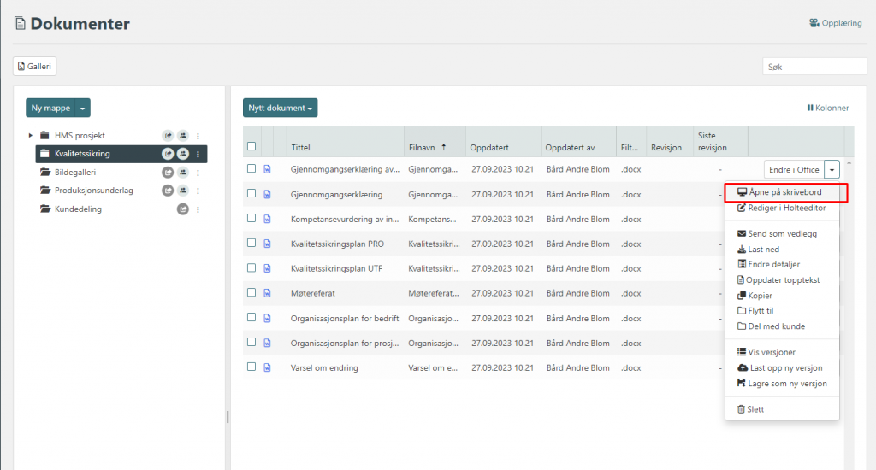Click the Søk search field

tap(814, 66)
